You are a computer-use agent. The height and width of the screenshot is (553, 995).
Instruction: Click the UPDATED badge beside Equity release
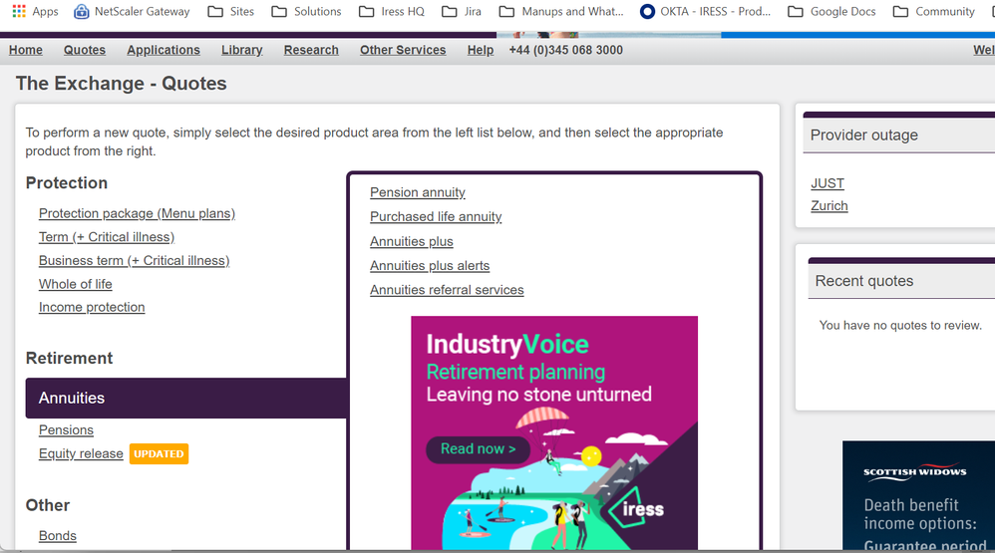pyautogui.click(x=159, y=454)
